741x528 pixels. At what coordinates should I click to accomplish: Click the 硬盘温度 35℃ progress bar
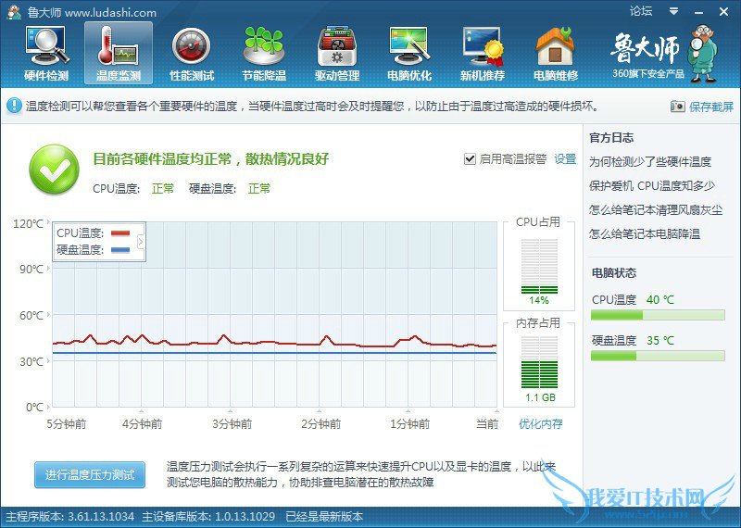click(658, 356)
